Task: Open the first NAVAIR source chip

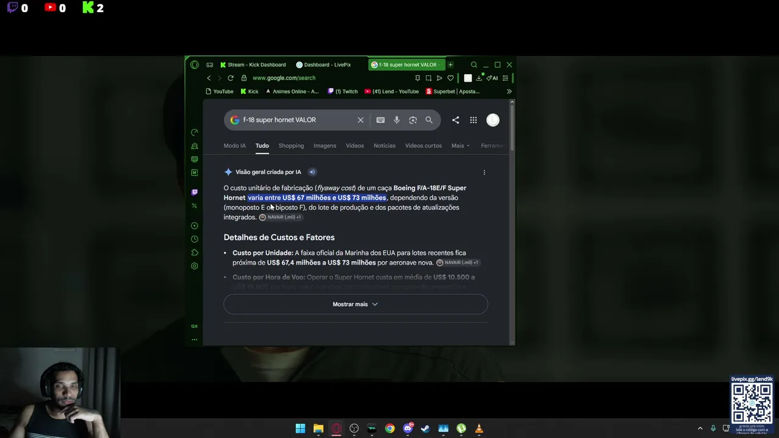Action: click(280, 217)
